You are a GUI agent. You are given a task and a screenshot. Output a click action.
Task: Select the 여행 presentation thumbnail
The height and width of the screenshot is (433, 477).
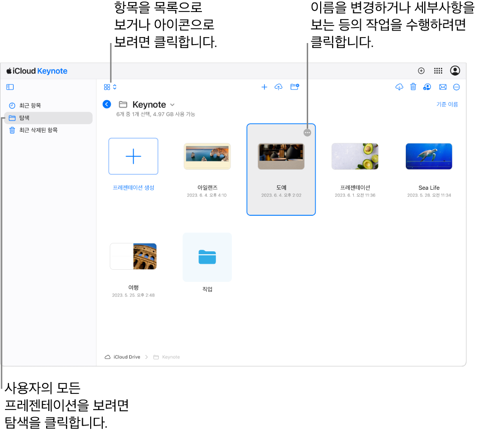pos(133,256)
